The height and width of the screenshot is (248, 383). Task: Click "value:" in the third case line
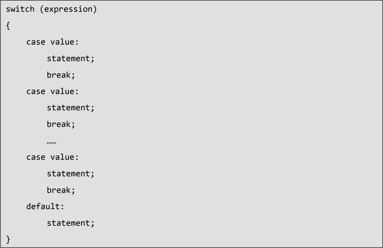click(65, 157)
